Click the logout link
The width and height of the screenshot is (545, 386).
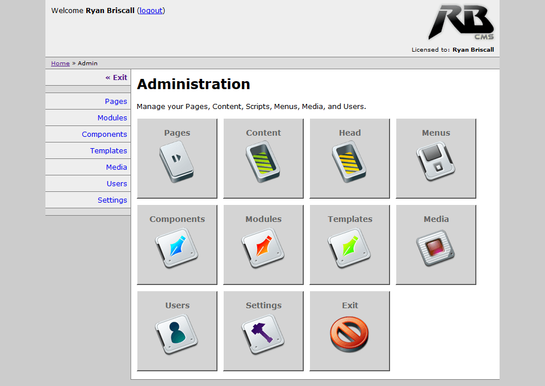151,10
